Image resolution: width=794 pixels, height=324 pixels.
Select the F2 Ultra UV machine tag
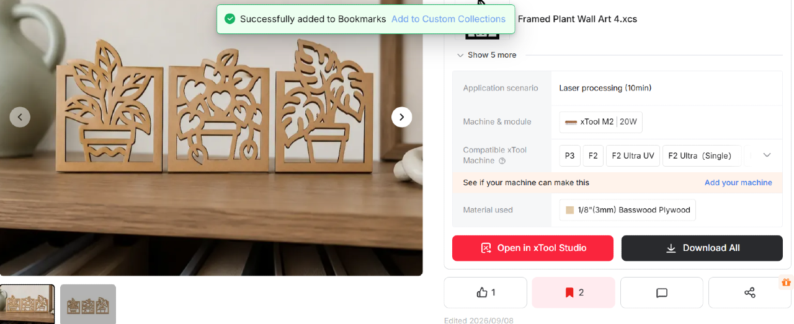633,155
